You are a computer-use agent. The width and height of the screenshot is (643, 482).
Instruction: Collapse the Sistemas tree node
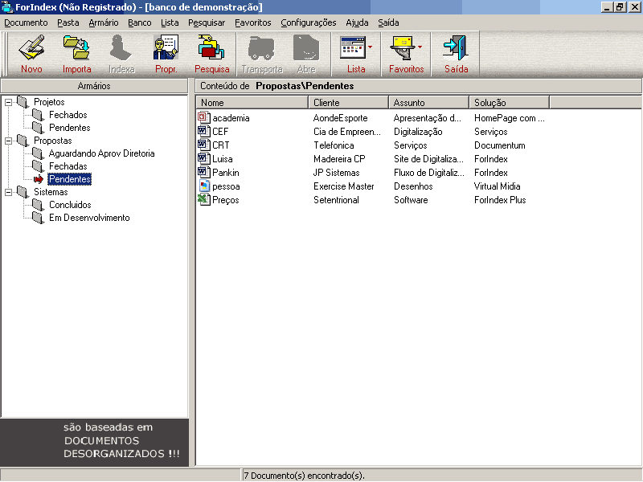(x=9, y=192)
